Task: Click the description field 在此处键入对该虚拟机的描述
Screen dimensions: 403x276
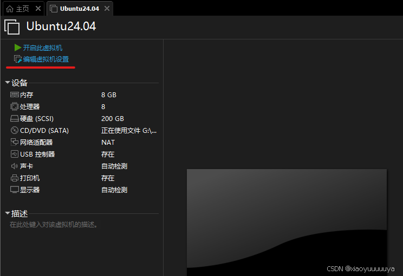Action: 54,225
